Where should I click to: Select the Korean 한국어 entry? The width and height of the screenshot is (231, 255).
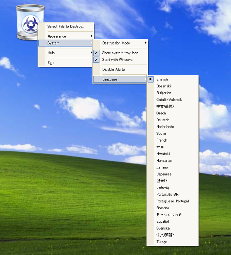(x=173, y=181)
